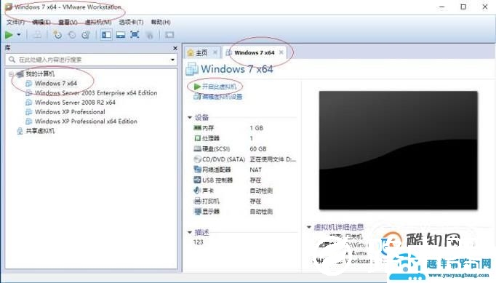Viewport: 496px width, 283px height.
Task: Click the Unity mode toolbar icon
Action: point(150,35)
